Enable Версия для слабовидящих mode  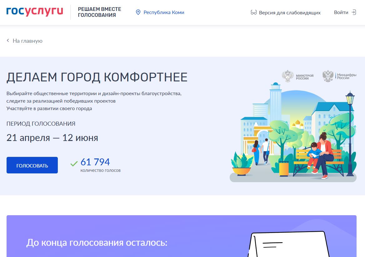pyautogui.click(x=289, y=13)
